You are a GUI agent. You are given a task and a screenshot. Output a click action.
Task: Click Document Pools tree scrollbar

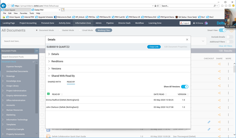coord(37,88)
